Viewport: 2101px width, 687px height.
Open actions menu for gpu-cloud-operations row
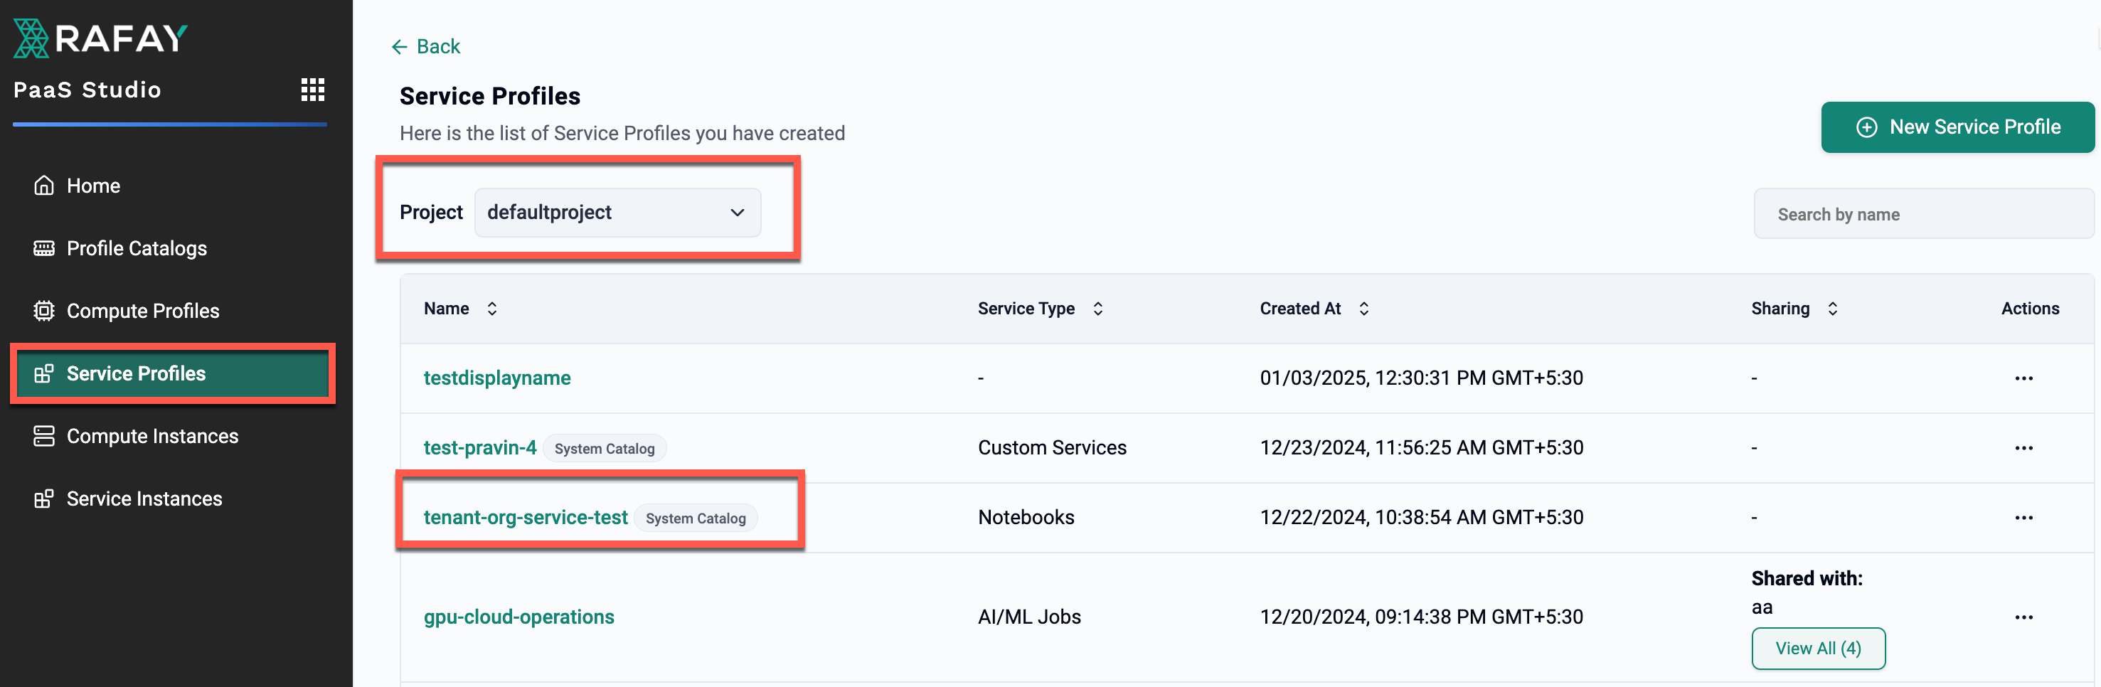(2023, 617)
